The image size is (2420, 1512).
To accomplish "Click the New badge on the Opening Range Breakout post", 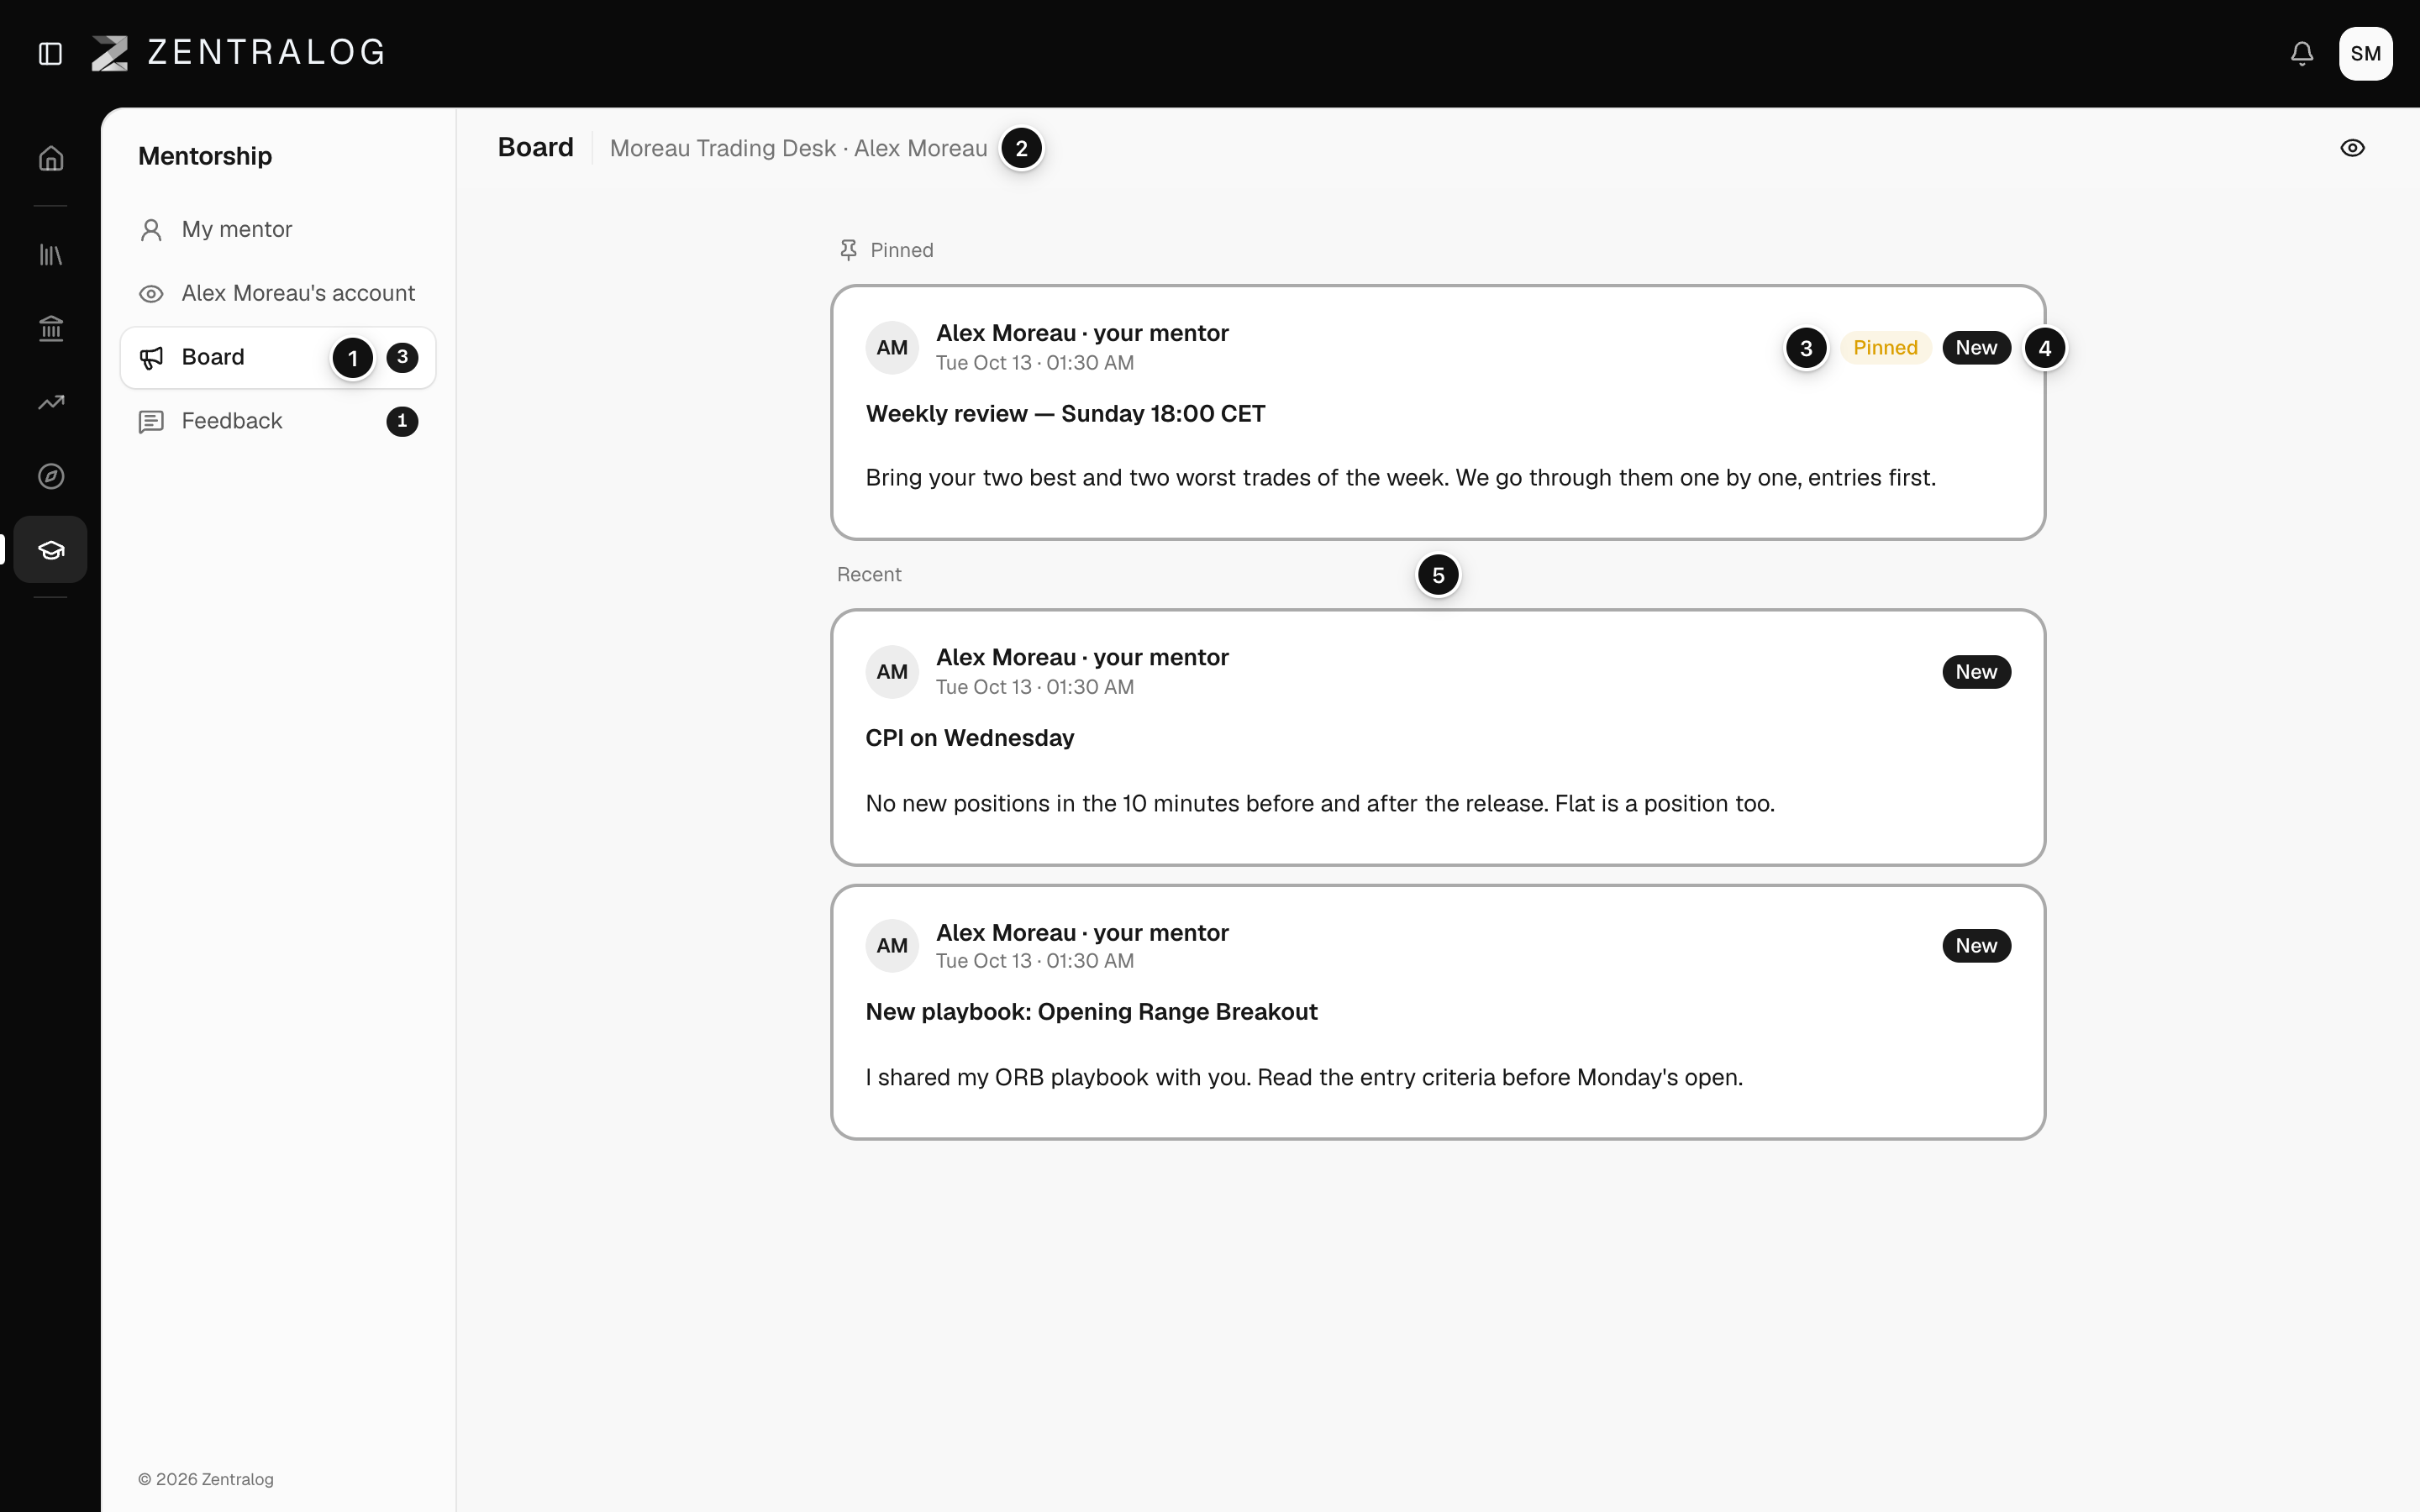I will 1976,946.
